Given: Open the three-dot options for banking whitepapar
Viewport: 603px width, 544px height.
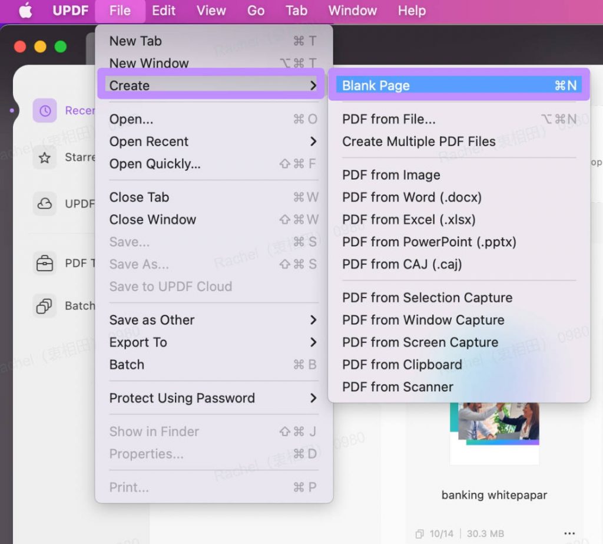Looking at the screenshot, I should [569, 533].
